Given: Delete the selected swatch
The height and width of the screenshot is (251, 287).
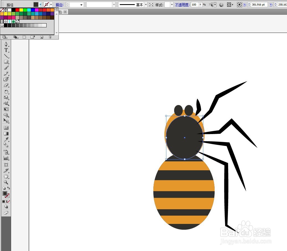Looking at the screenshot, I should tap(50, 37).
